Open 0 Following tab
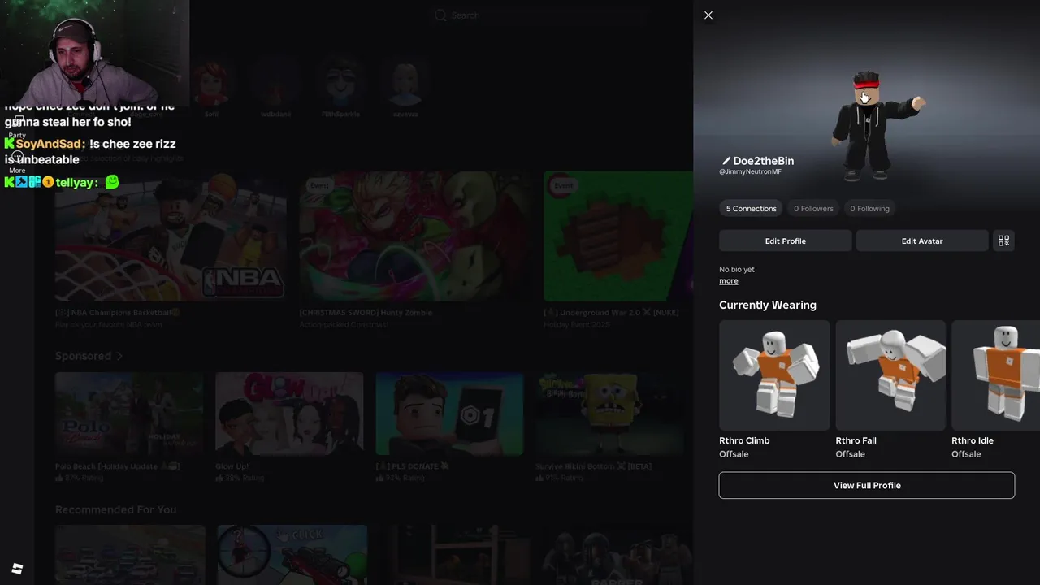Image resolution: width=1040 pixels, height=585 pixels. (869, 209)
